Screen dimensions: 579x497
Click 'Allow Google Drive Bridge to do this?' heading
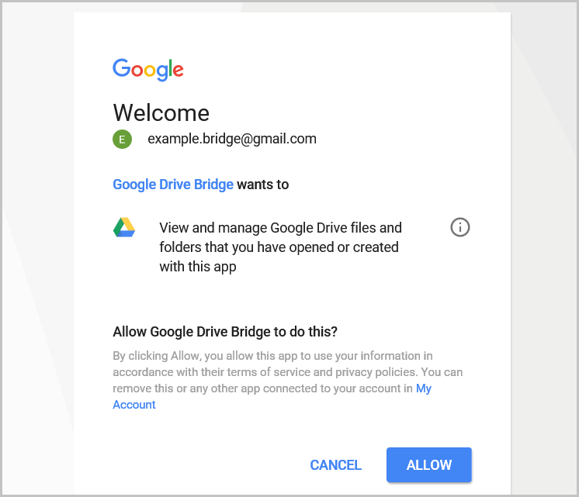coord(225,332)
